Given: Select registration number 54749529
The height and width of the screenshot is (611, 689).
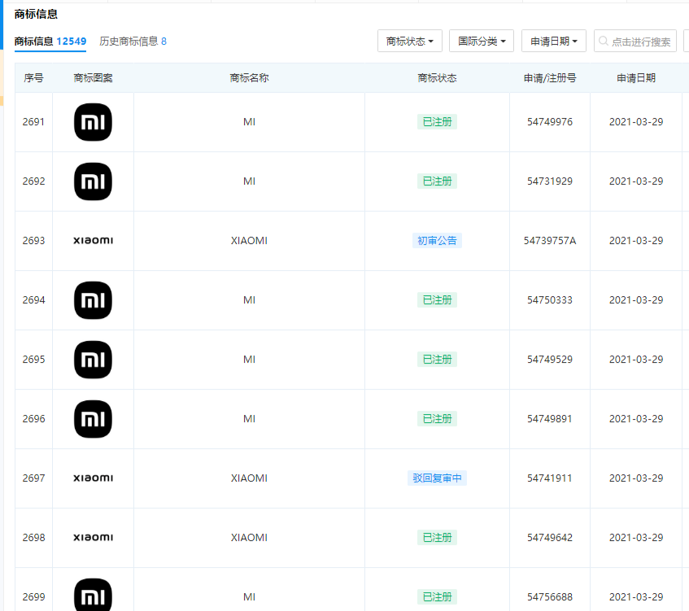Looking at the screenshot, I should point(550,359).
